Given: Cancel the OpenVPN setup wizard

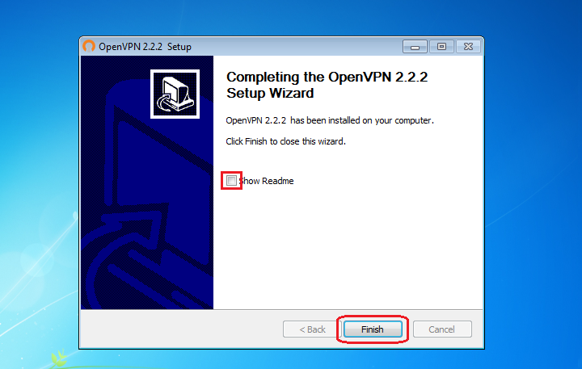Looking at the screenshot, I should pos(442,329).
